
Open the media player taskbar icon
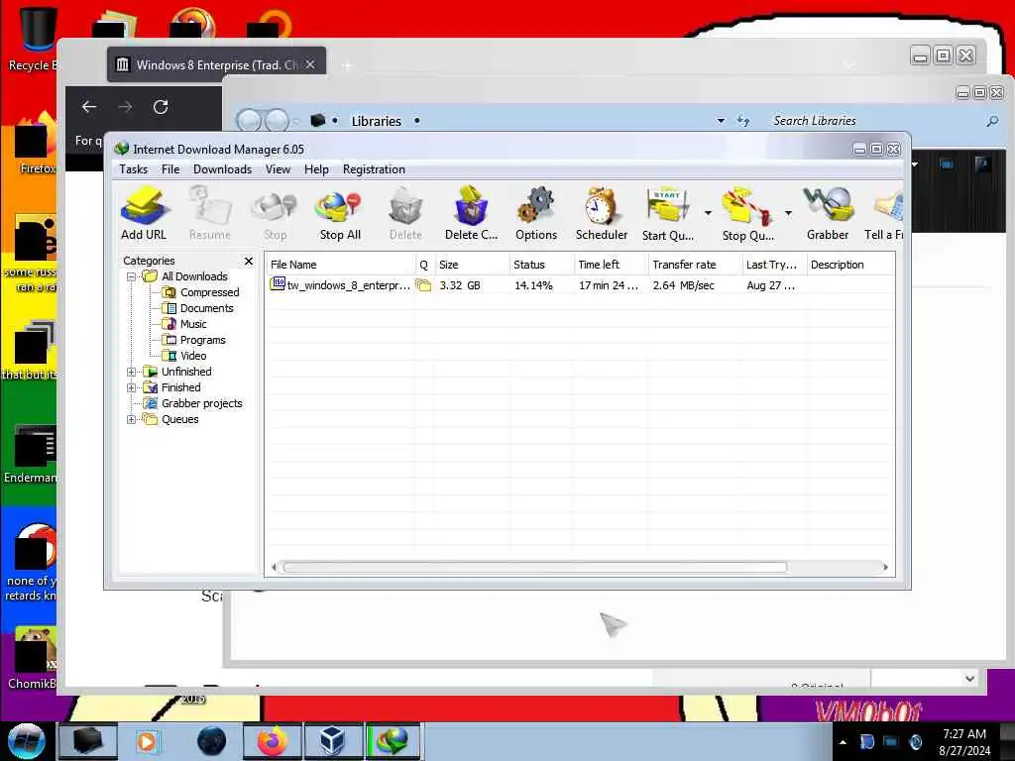click(x=148, y=741)
